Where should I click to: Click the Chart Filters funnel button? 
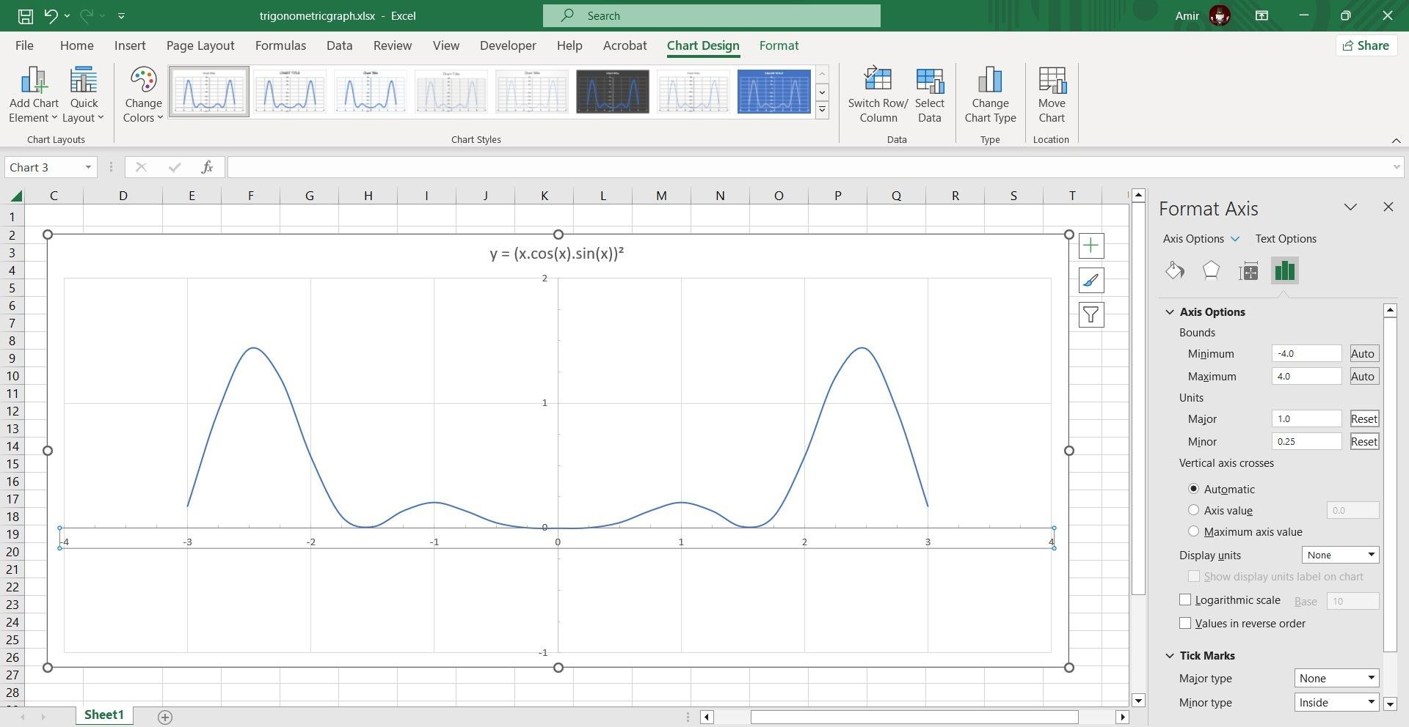(1091, 315)
